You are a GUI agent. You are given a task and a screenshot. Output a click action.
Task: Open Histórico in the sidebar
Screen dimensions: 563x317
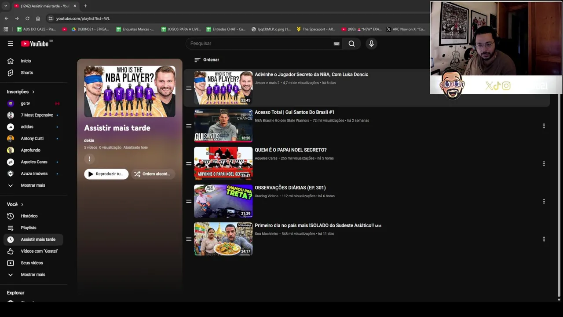click(34, 216)
